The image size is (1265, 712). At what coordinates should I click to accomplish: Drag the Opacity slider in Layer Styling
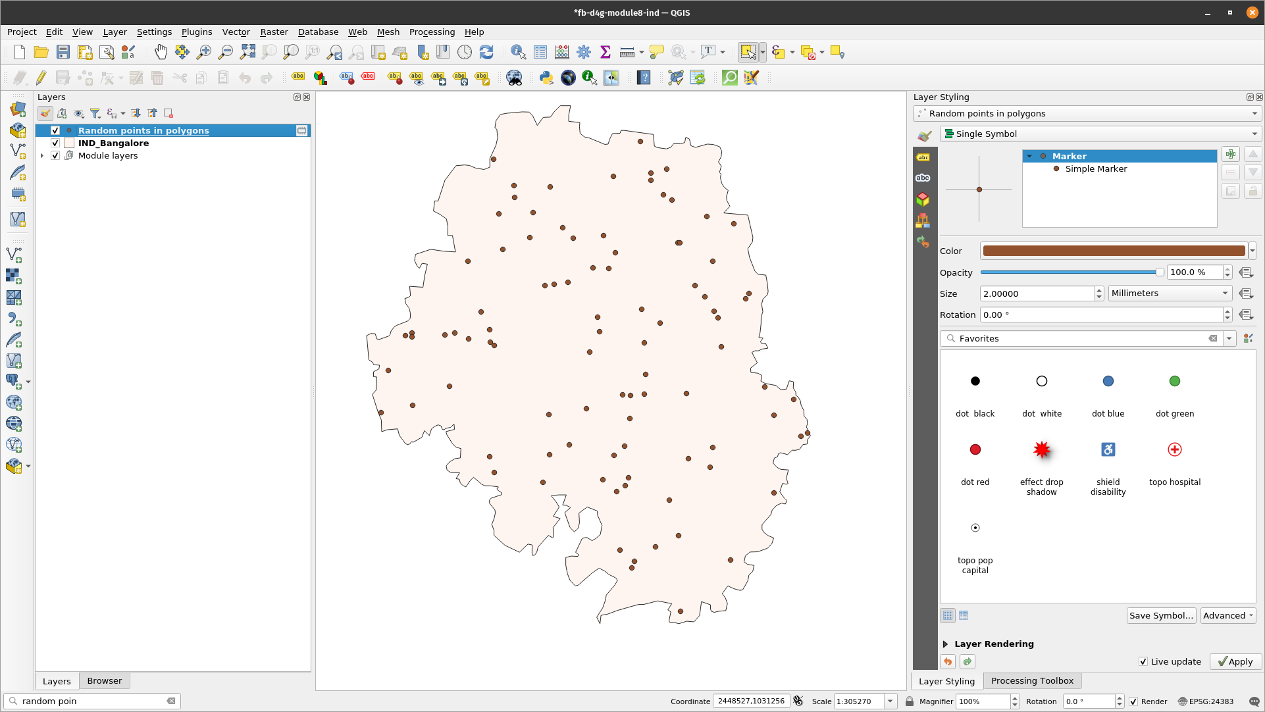(1157, 272)
